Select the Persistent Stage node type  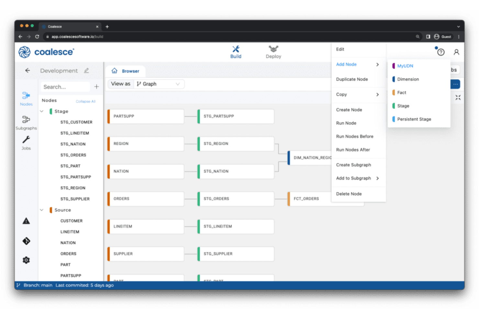[414, 119]
